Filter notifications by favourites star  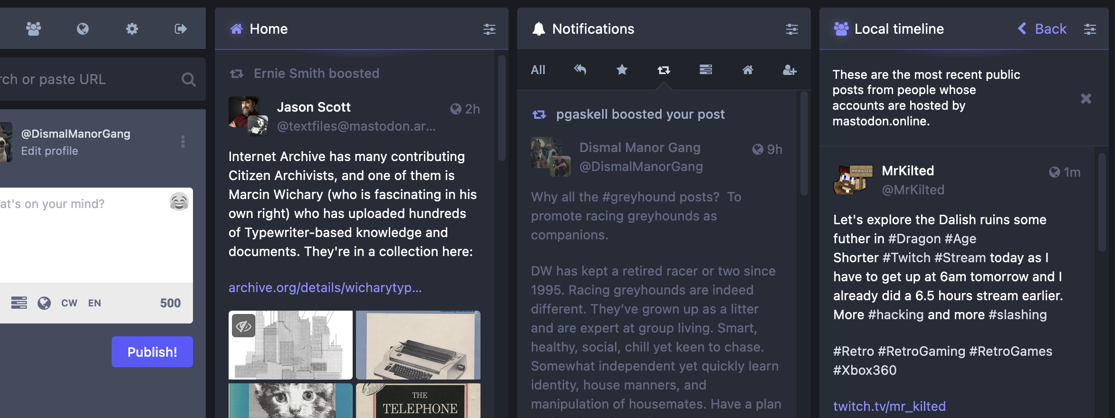(x=622, y=70)
